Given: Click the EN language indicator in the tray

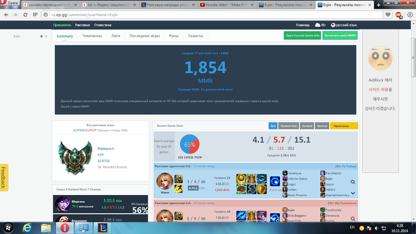Looking at the screenshot, I should (352, 227).
